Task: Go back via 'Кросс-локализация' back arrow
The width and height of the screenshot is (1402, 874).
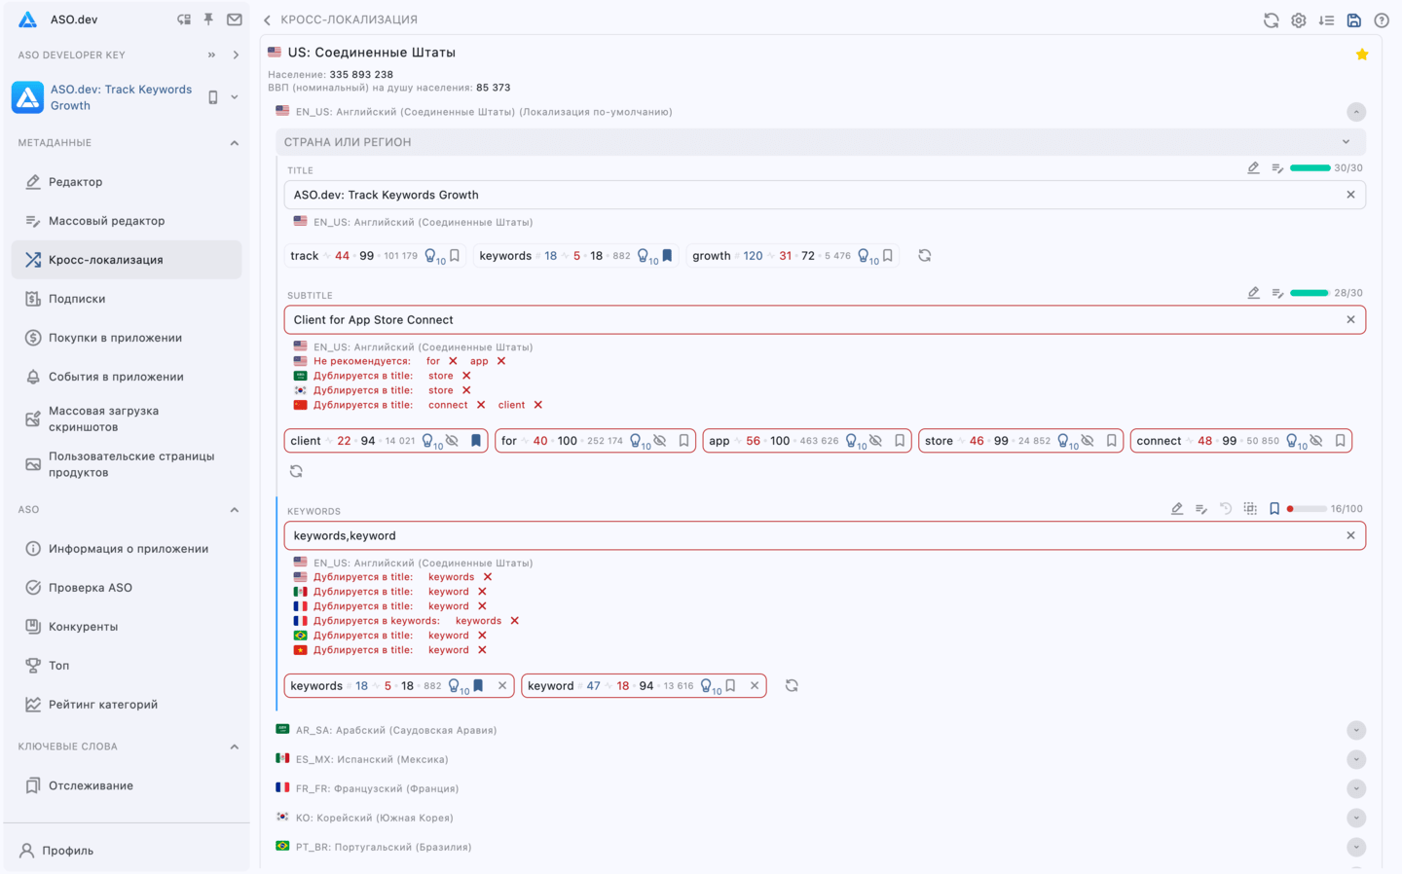Action: coord(268,20)
